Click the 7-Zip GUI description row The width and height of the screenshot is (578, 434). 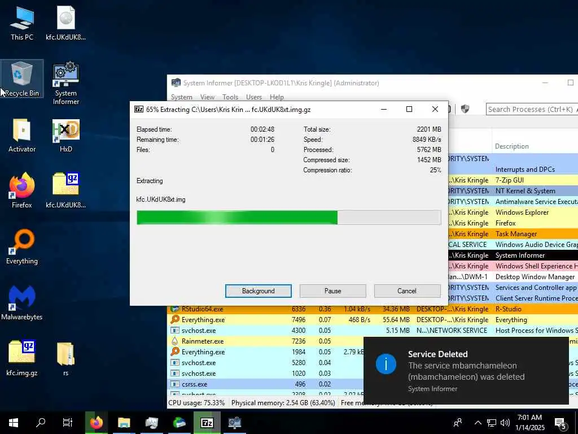(513, 180)
